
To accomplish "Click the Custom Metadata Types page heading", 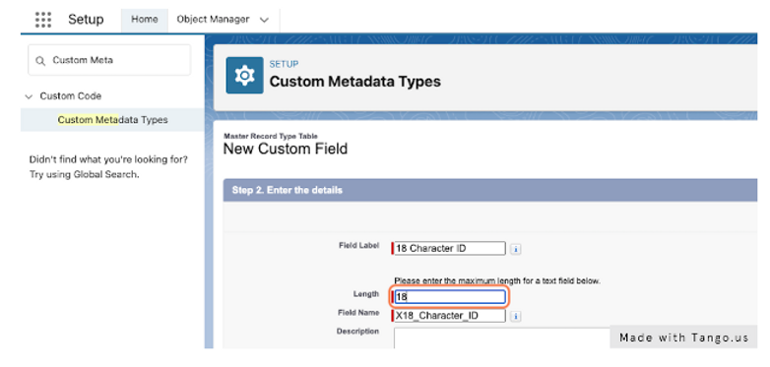I will 355,82.
